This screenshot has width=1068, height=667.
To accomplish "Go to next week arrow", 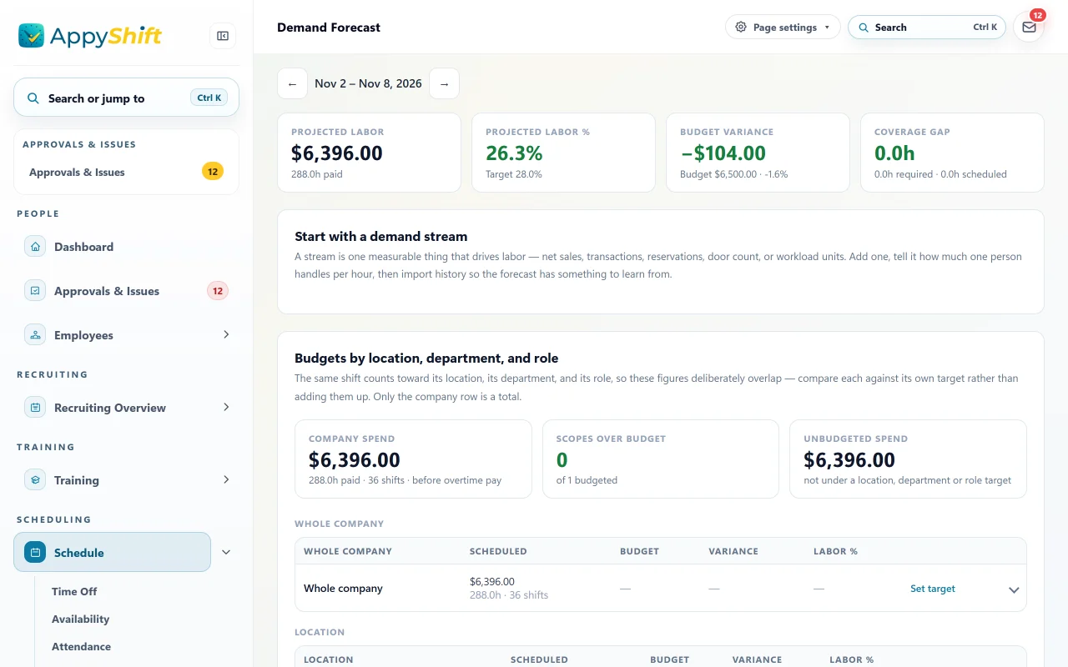I will point(444,83).
